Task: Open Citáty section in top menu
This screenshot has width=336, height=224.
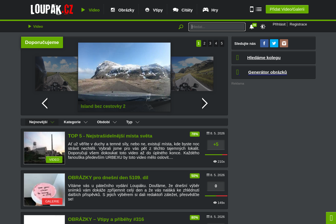Action: point(187,10)
